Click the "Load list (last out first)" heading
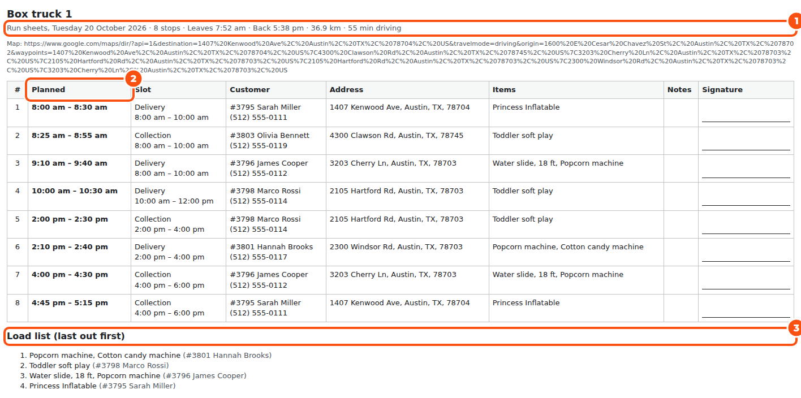The height and width of the screenshot is (398, 801). (66, 336)
